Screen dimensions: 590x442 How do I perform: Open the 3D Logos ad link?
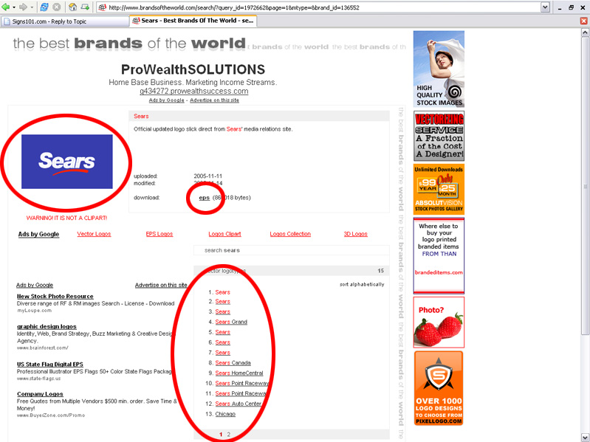coord(356,234)
